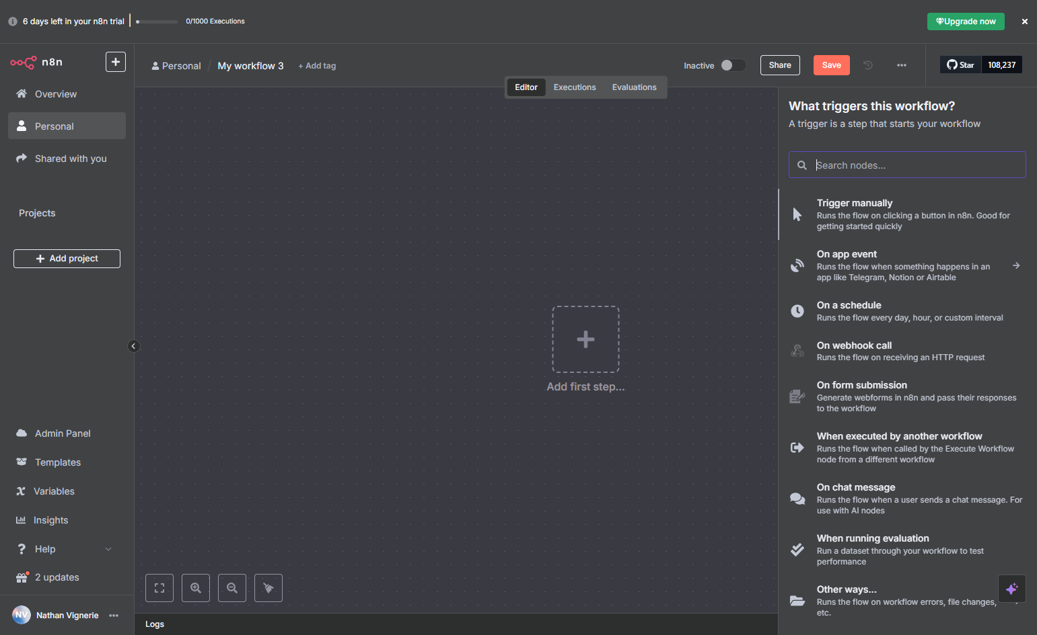Expand the On app event arrow

[x=1016, y=265]
